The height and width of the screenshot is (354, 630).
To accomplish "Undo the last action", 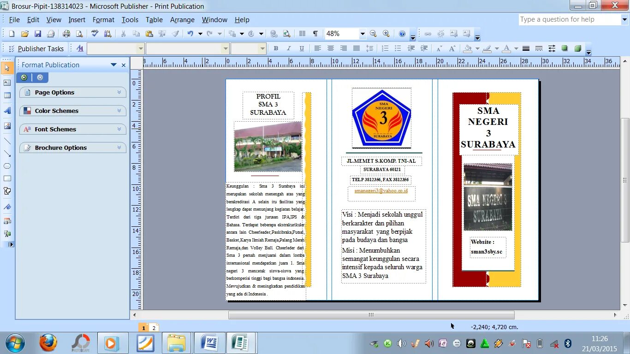I will click(190, 34).
